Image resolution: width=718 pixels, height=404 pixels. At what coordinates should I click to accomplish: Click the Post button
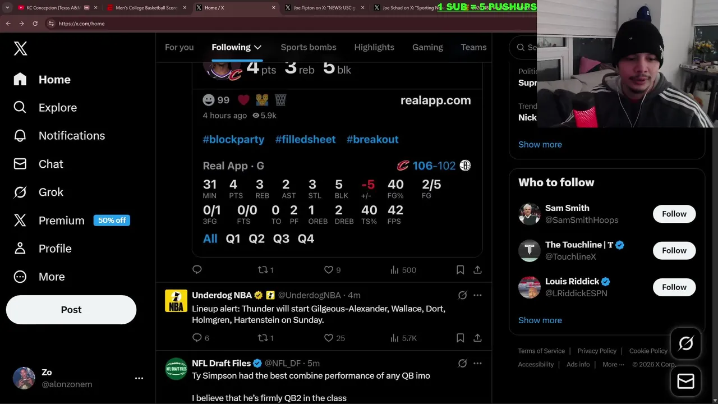coord(71,310)
